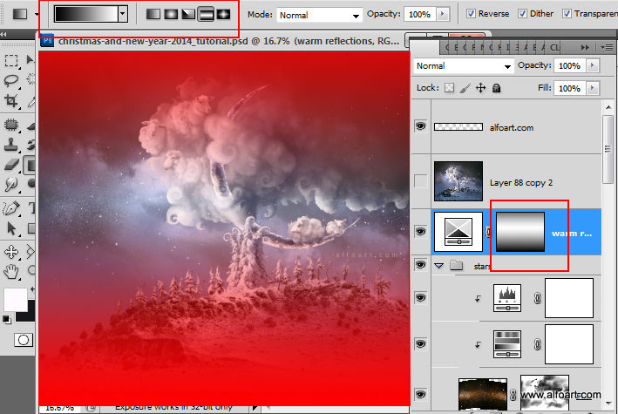This screenshot has height=414, width=618.
Task: Pick the Crop tool
Action: click(11, 101)
